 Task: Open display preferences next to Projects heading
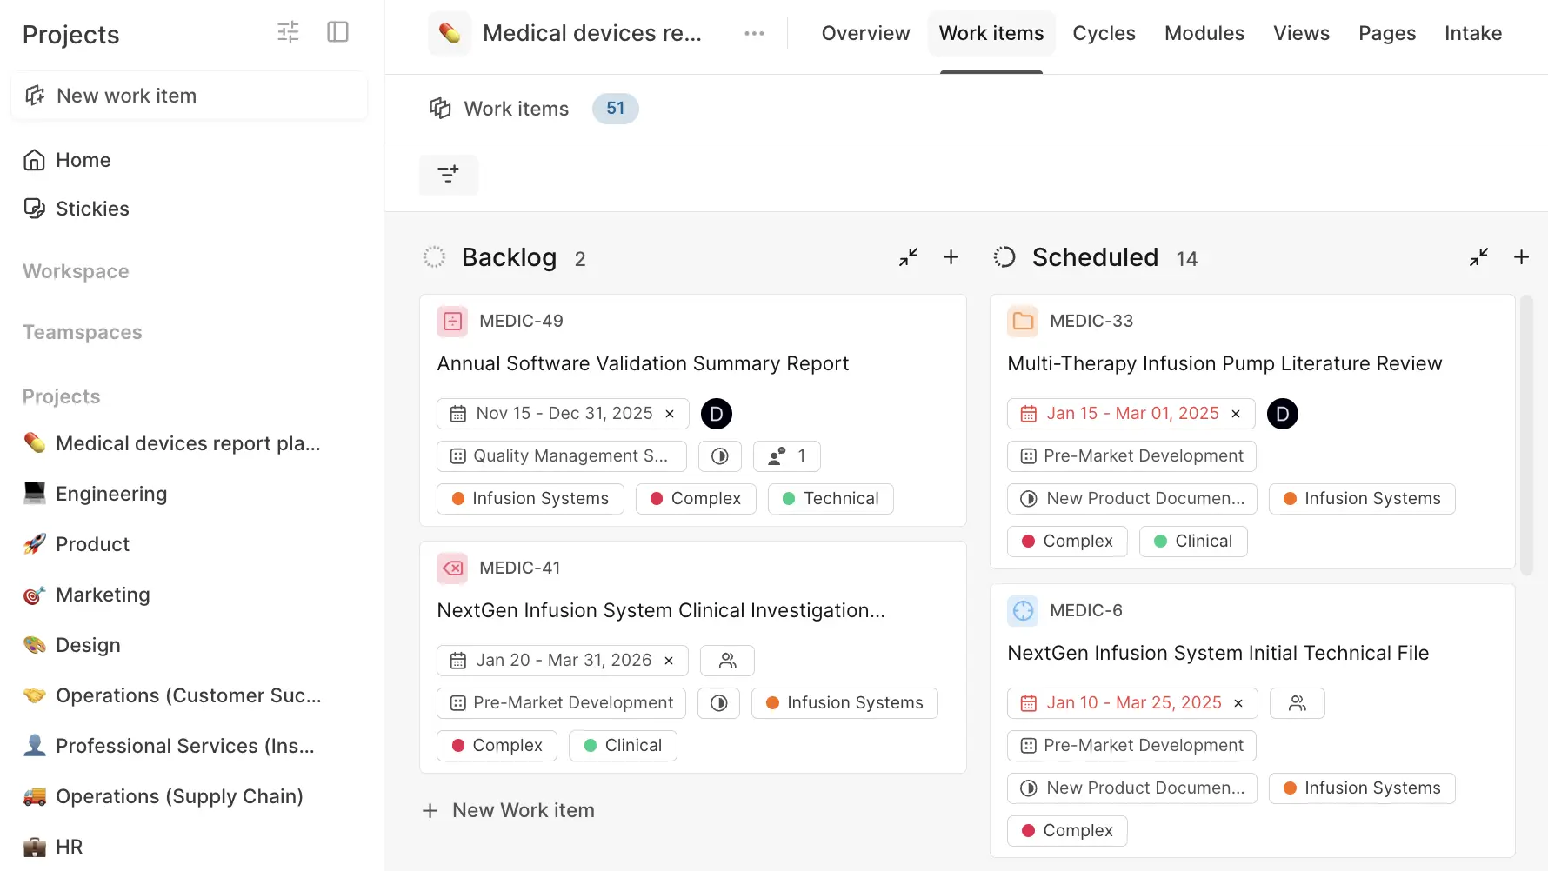click(288, 32)
